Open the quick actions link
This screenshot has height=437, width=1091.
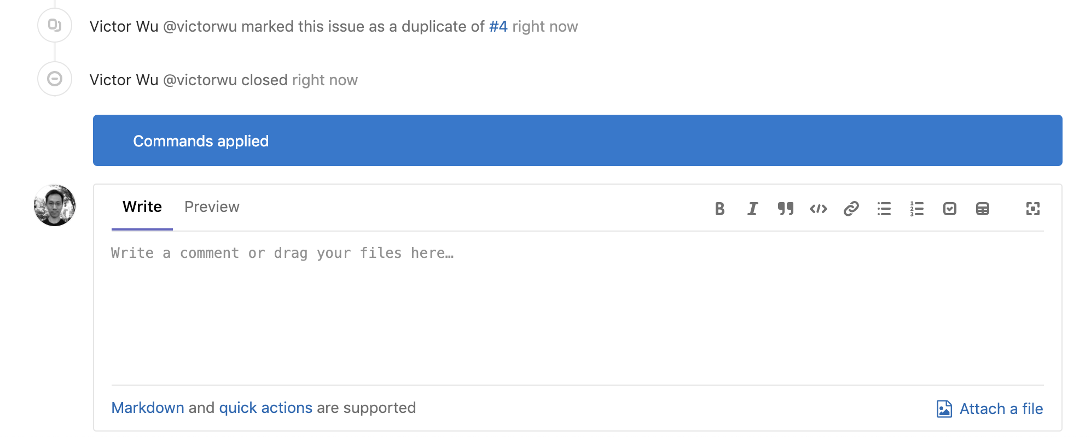pos(266,408)
